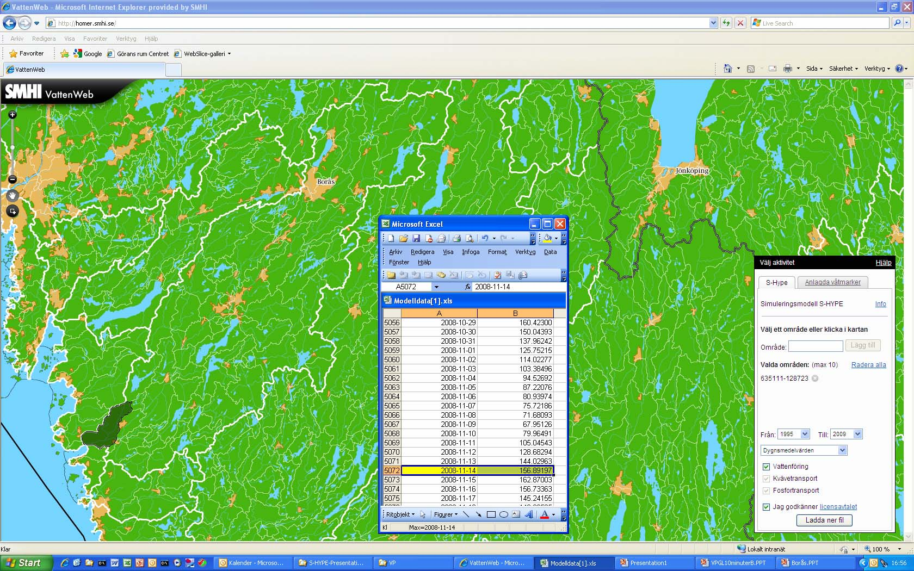
Task: Click the Save floppy icon in Excel
Action: 416,238
